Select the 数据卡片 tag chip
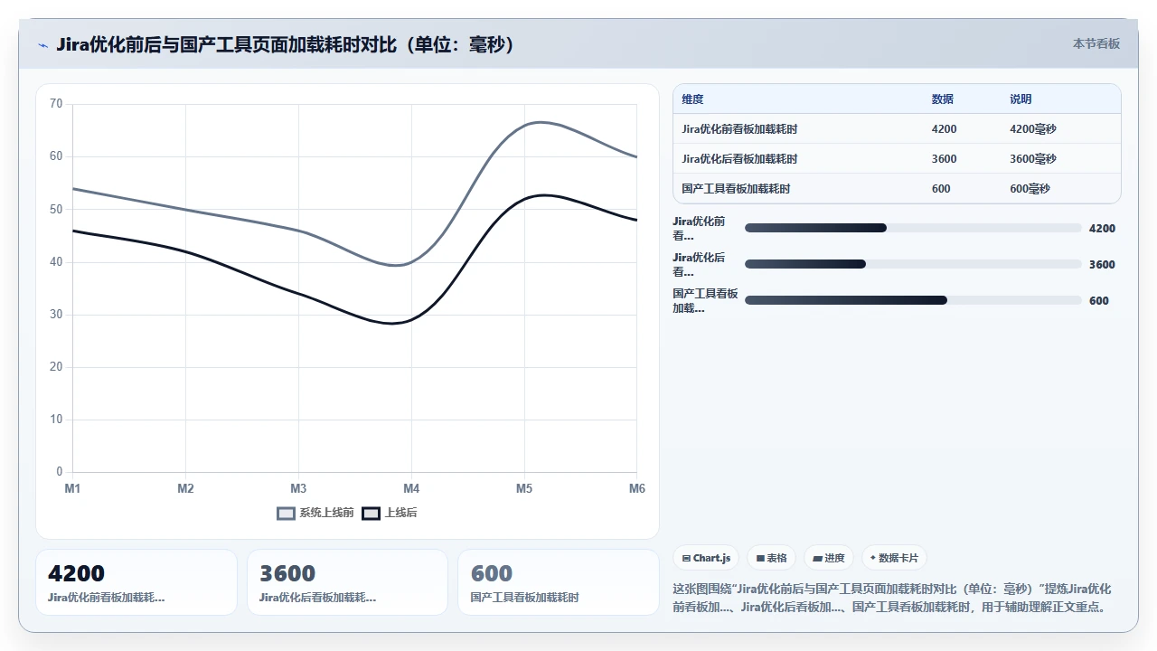 point(894,558)
